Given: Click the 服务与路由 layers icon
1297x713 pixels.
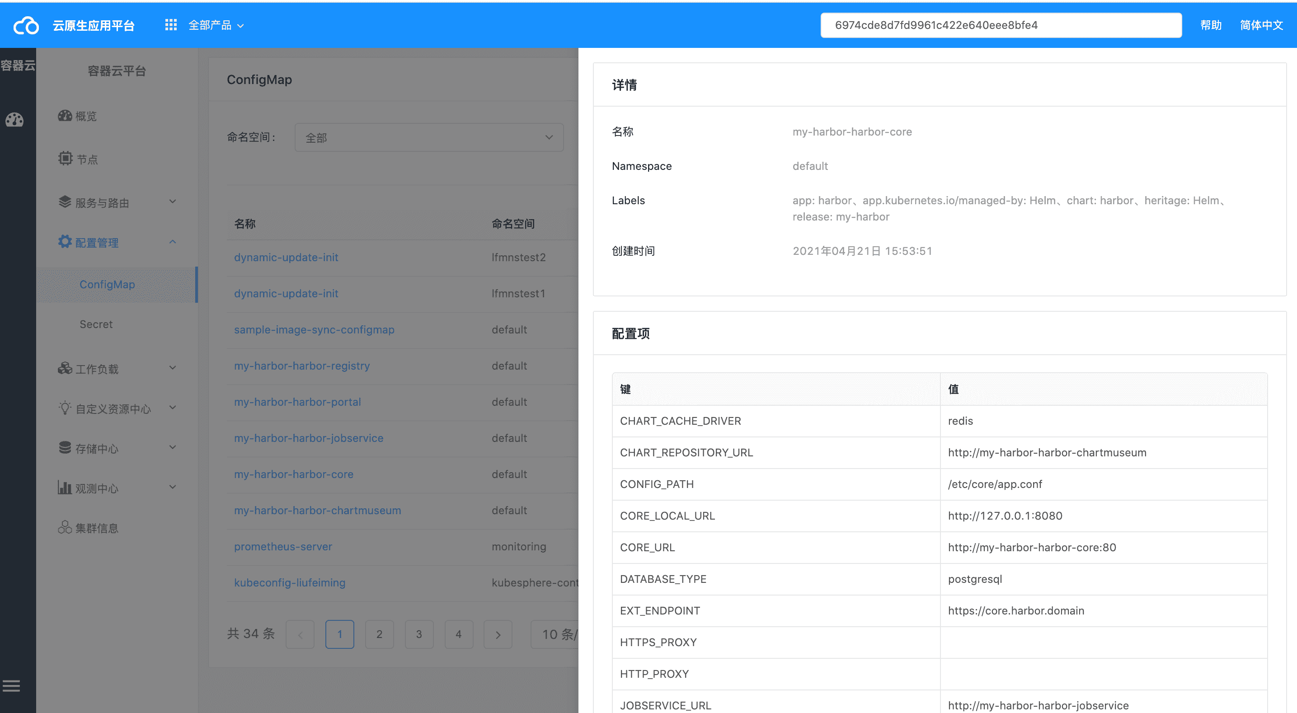Looking at the screenshot, I should tap(65, 202).
